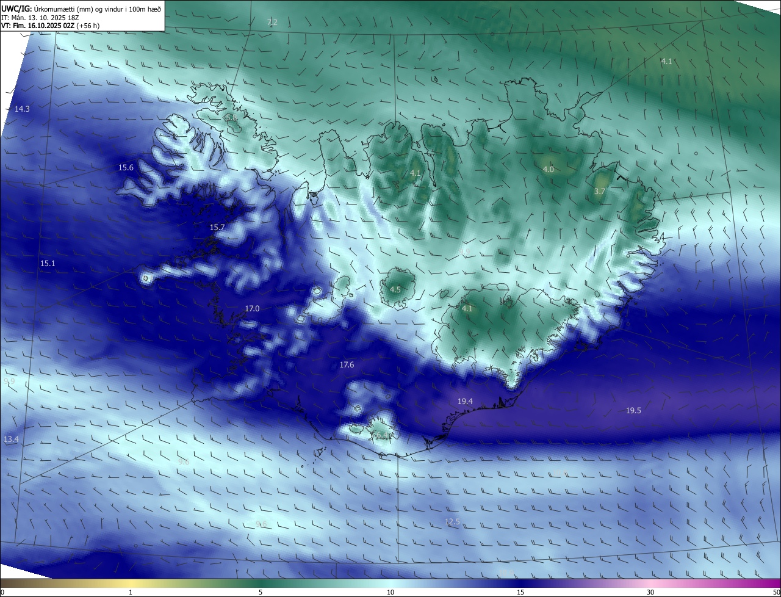Screen dimensions: 781x597
Task: Click the 1 tick on the color scale
Action: 131,593
